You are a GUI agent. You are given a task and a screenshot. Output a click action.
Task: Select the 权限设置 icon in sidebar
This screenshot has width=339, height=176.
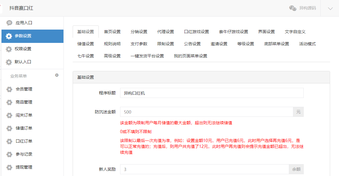9,49
